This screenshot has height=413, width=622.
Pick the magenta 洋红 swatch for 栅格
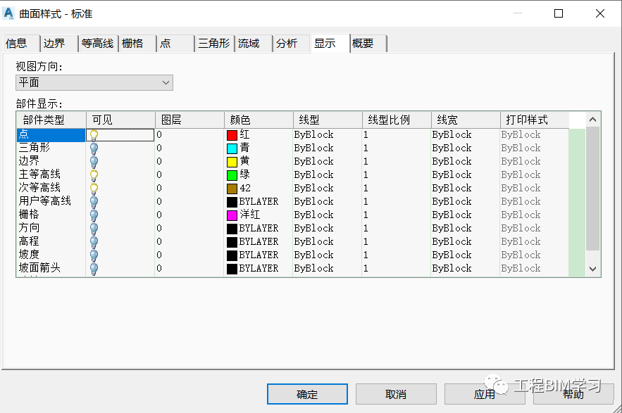(x=232, y=215)
